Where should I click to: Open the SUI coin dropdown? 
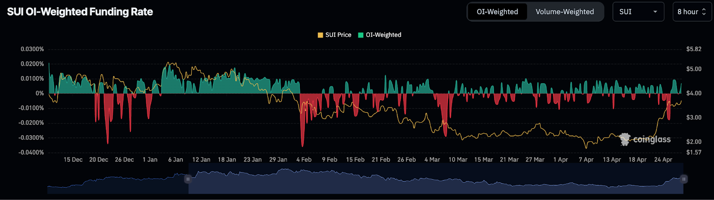[x=638, y=12]
